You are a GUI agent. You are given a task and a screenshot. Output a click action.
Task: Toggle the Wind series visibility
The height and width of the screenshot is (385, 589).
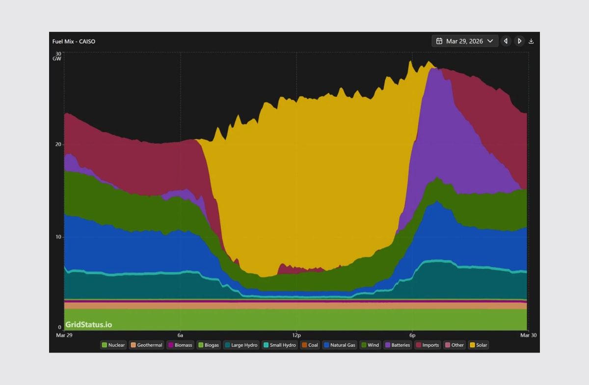tap(370, 345)
